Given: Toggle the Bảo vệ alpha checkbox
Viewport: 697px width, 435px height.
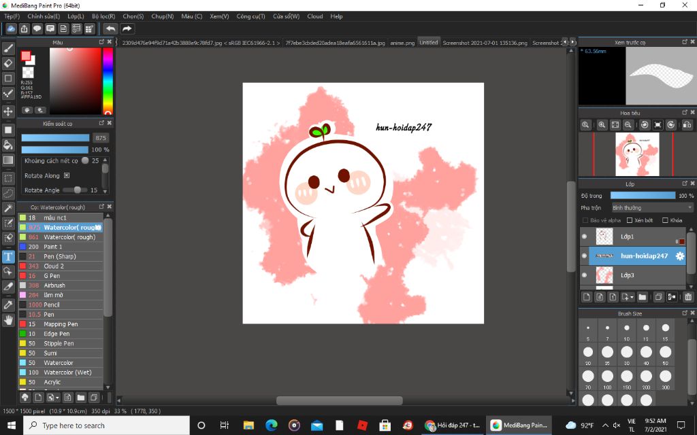Looking at the screenshot, I should 585,220.
